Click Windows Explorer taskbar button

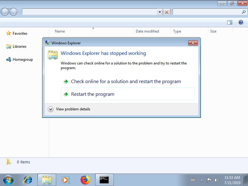click(x=47, y=180)
